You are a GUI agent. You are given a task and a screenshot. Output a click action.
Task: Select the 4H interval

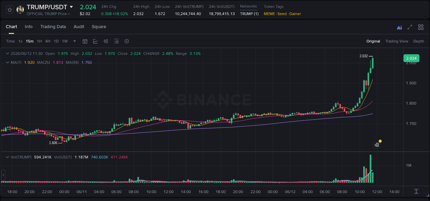tap(48, 41)
